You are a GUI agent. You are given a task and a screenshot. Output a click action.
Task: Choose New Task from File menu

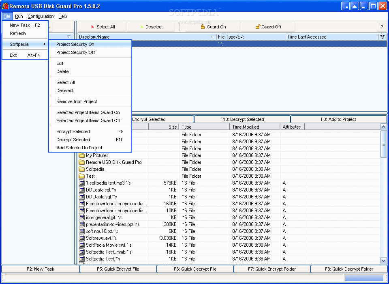(x=25, y=25)
